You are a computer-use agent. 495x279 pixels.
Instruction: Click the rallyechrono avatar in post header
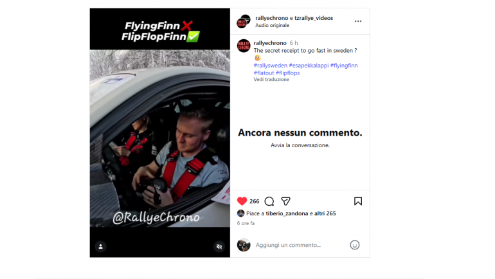click(x=244, y=21)
